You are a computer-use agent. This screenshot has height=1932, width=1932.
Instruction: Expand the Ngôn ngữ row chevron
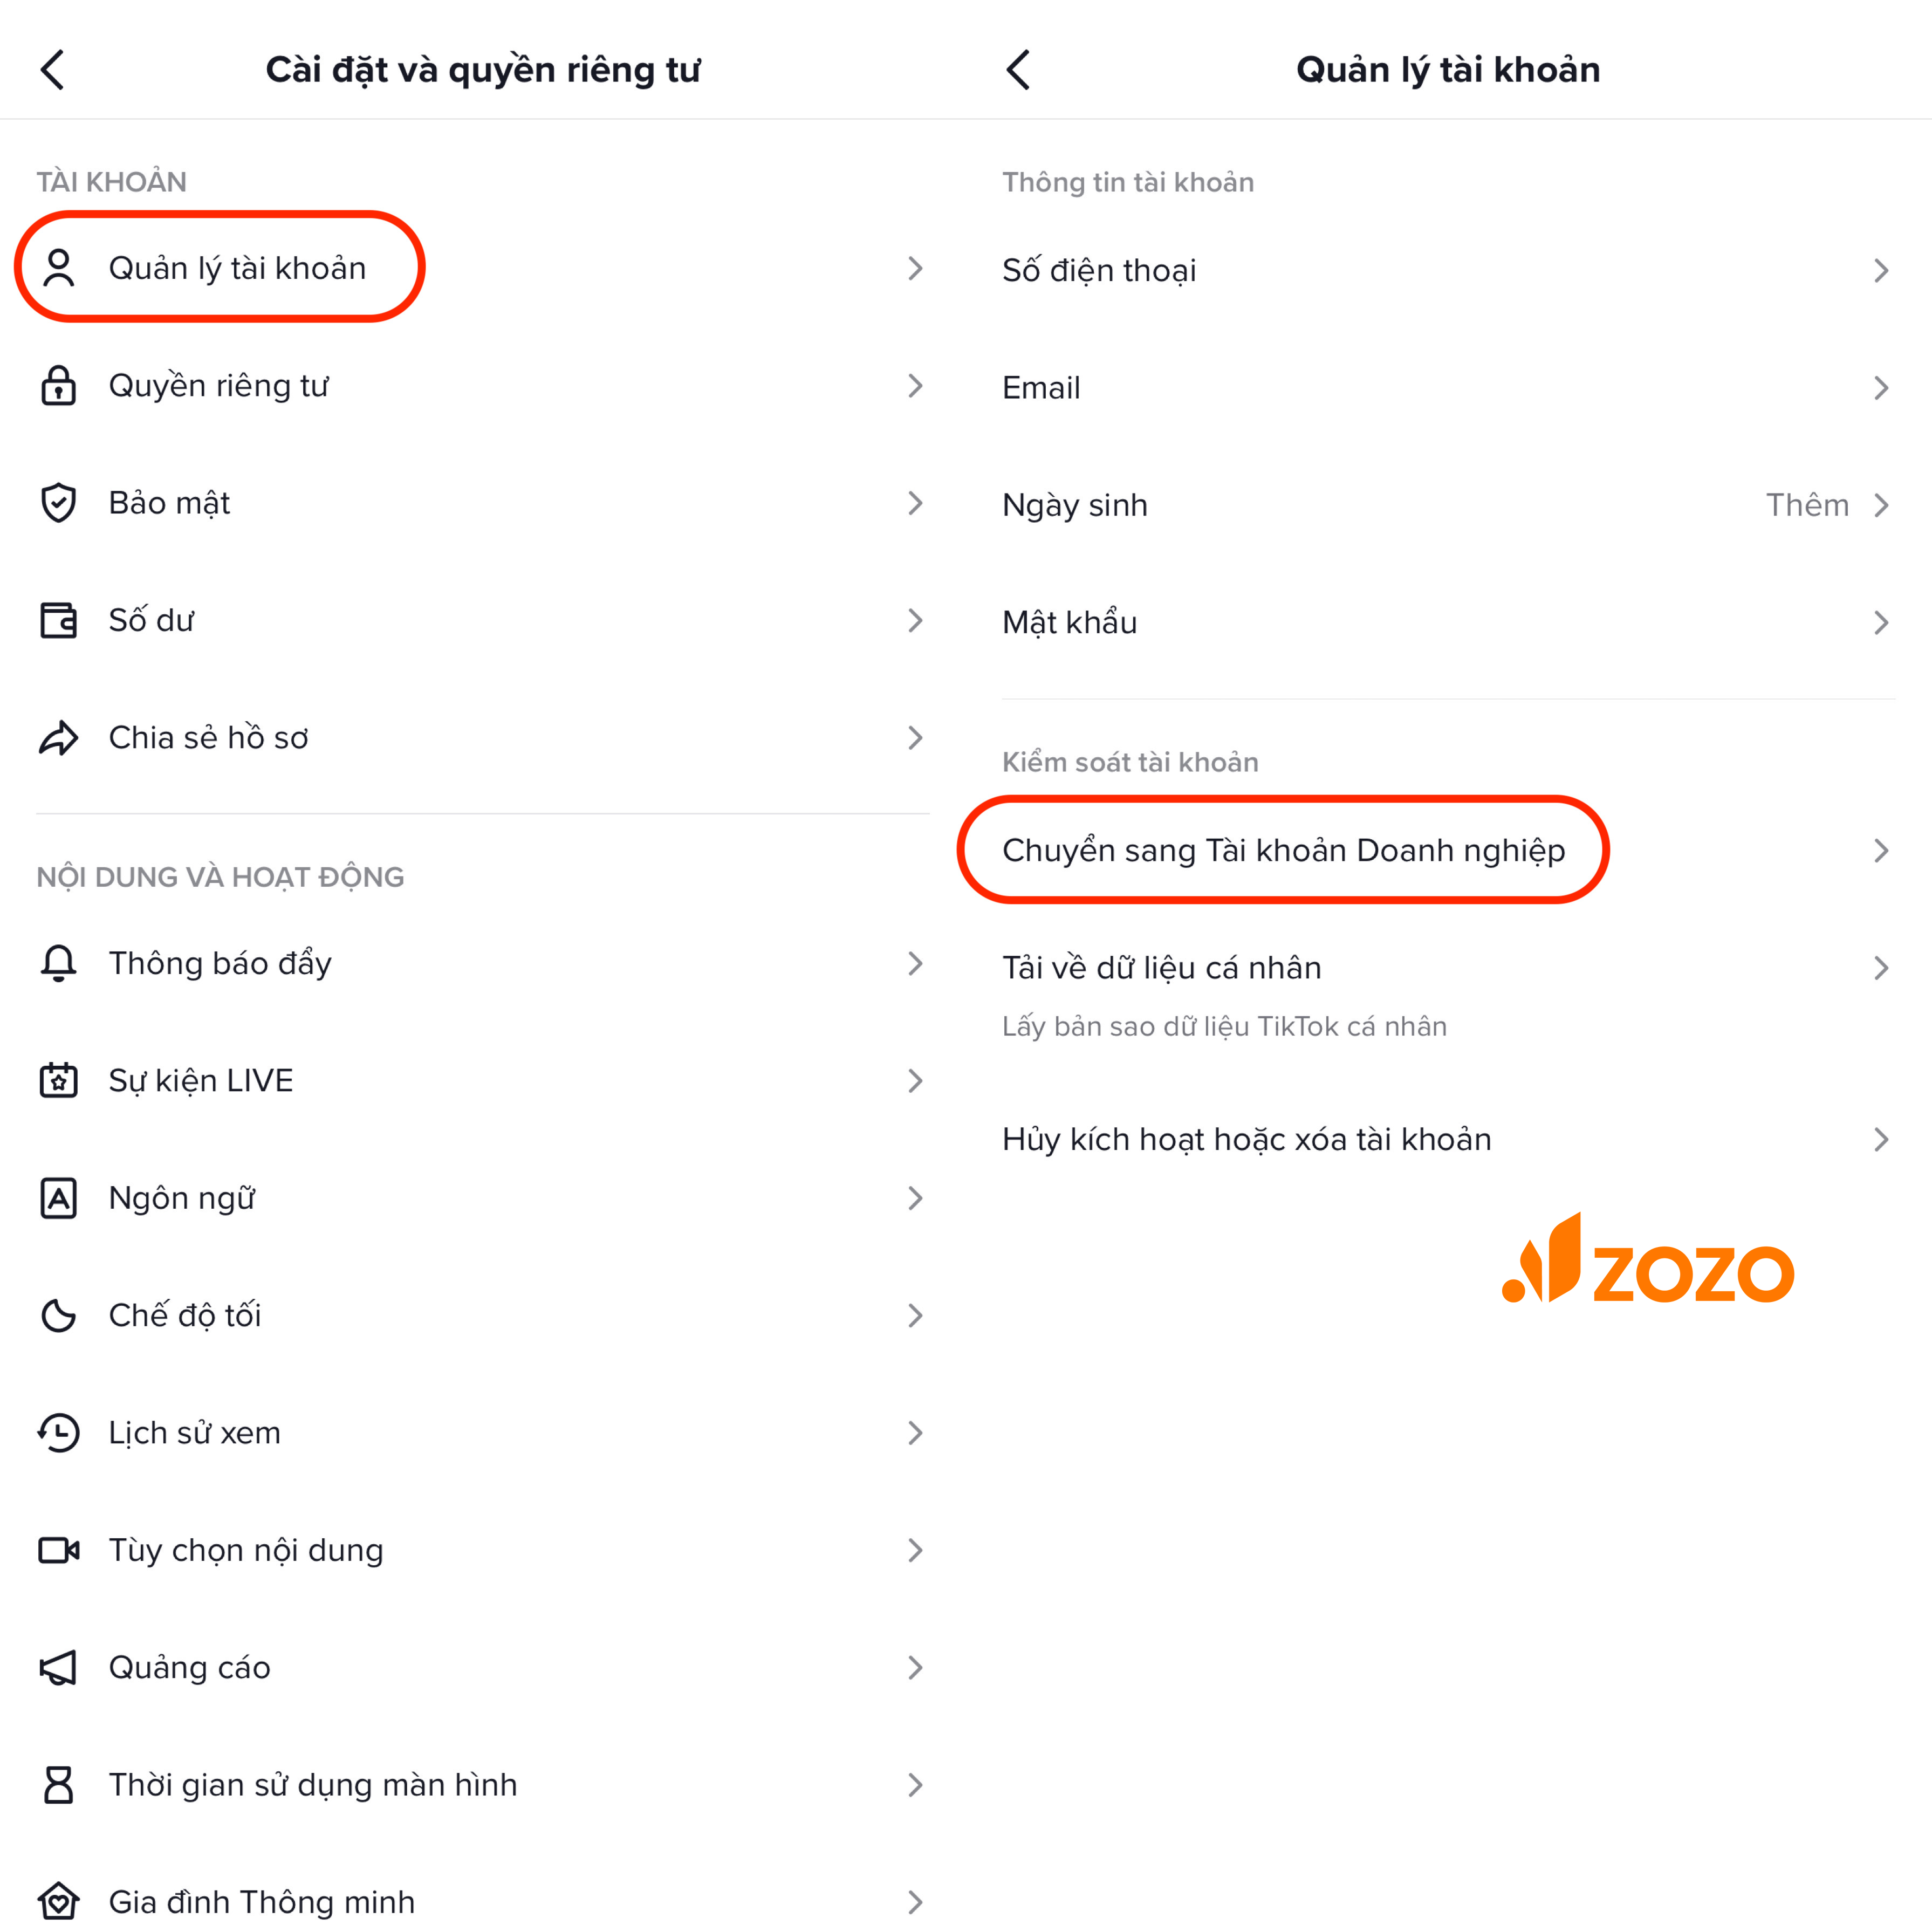[x=915, y=1198]
